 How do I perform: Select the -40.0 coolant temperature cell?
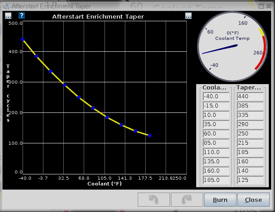tap(216, 97)
